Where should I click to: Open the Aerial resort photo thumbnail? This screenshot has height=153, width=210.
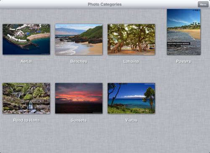tap(26, 39)
